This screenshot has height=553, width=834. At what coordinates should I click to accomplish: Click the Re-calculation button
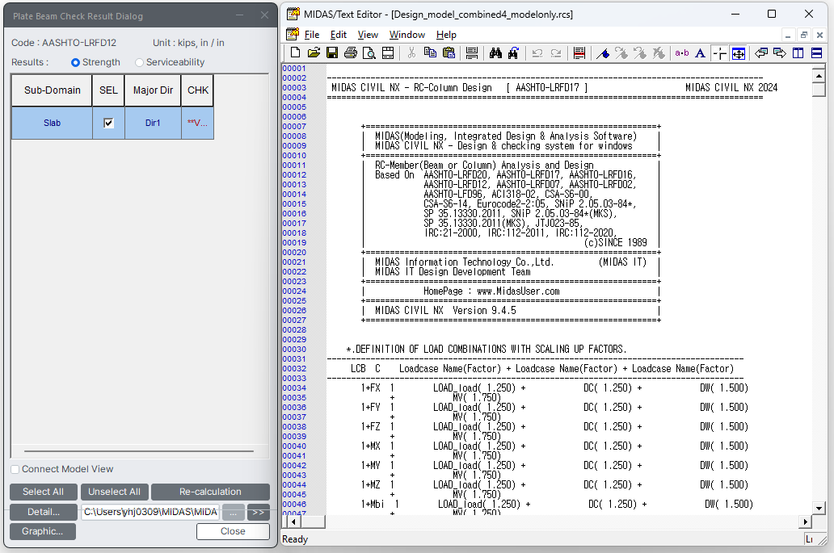pos(210,492)
